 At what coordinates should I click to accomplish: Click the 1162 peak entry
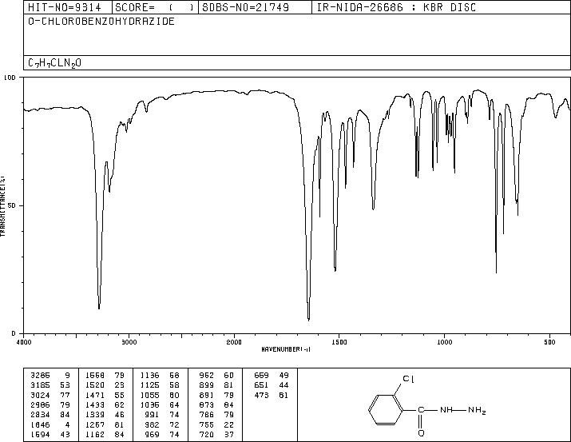coord(95,435)
